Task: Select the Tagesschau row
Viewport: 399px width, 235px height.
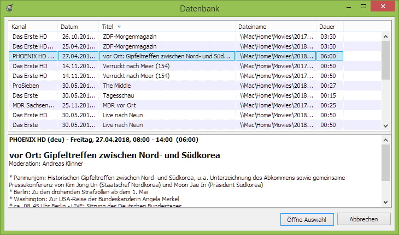Action: 164,95
